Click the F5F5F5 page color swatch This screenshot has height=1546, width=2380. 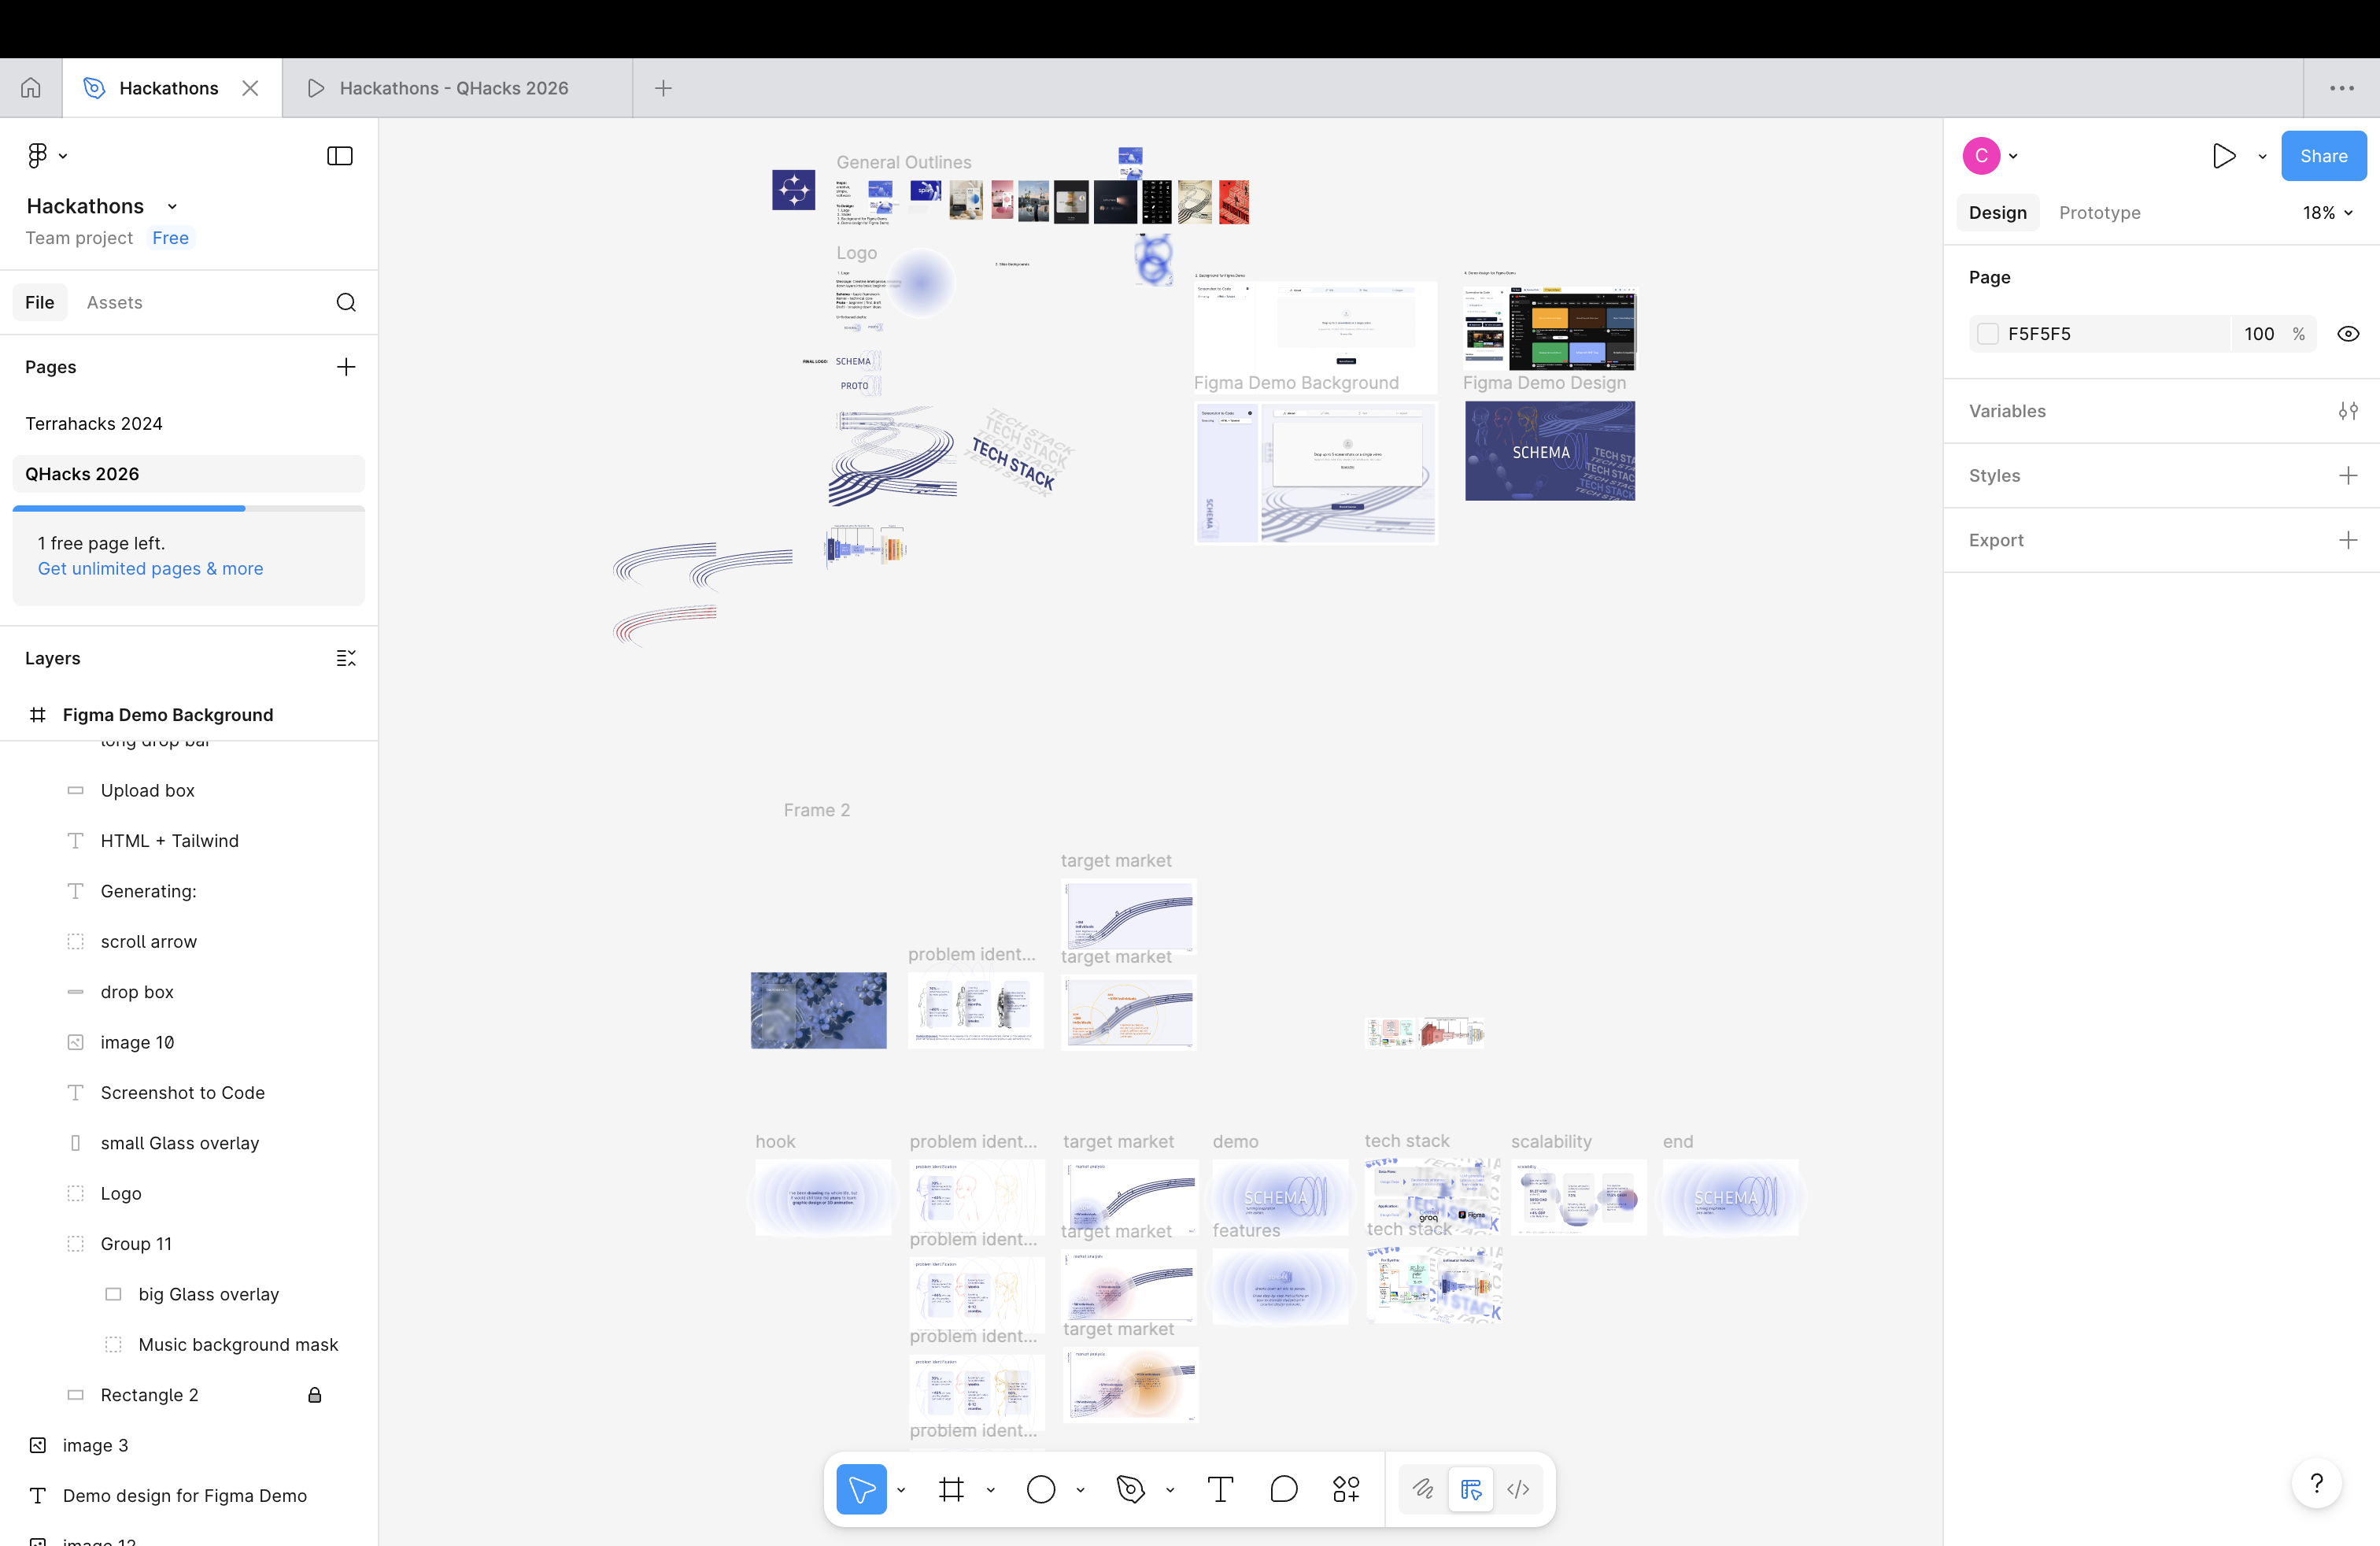pyautogui.click(x=1988, y=334)
